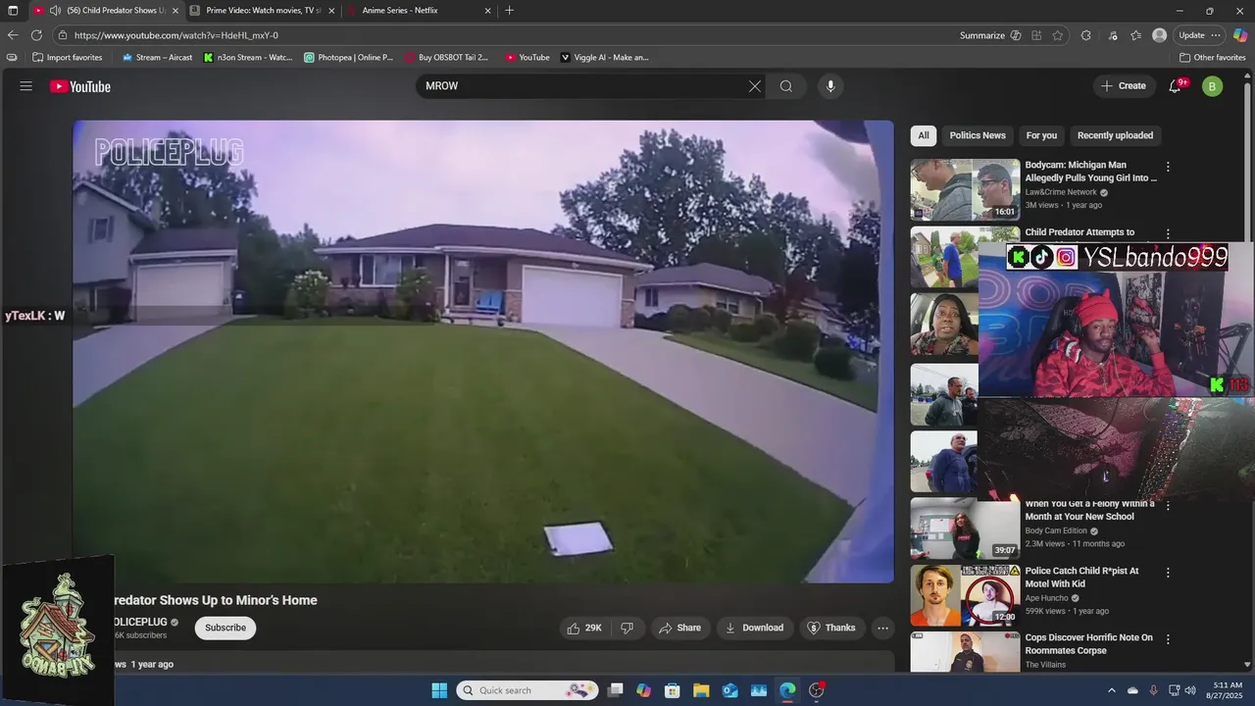
Task: Download the video
Action: [x=754, y=628]
